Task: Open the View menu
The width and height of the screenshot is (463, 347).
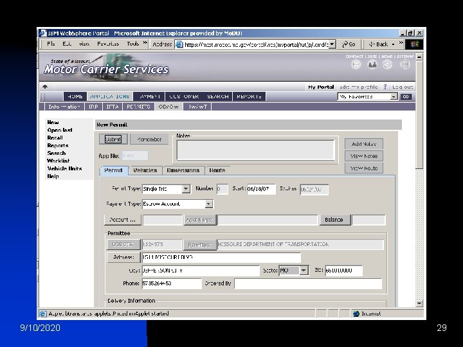Action: tap(84, 44)
